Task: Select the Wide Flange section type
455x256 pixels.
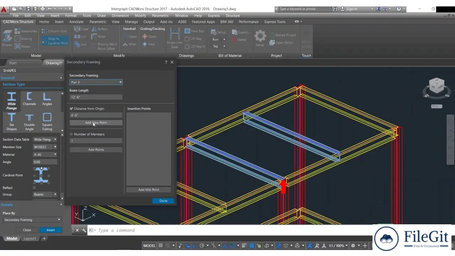Action: (x=11, y=101)
